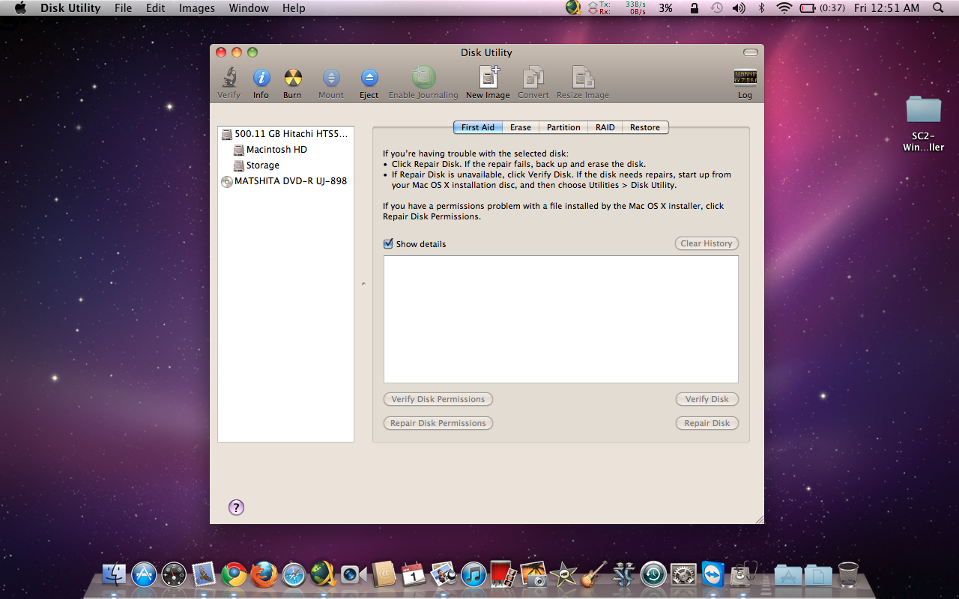Open the Address Book in the Dock
Viewport: 959px width, 599px height.
point(384,574)
